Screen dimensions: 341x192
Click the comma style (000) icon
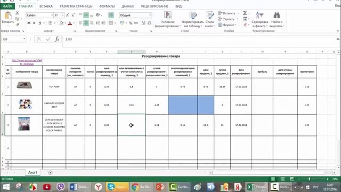coord(136,23)
